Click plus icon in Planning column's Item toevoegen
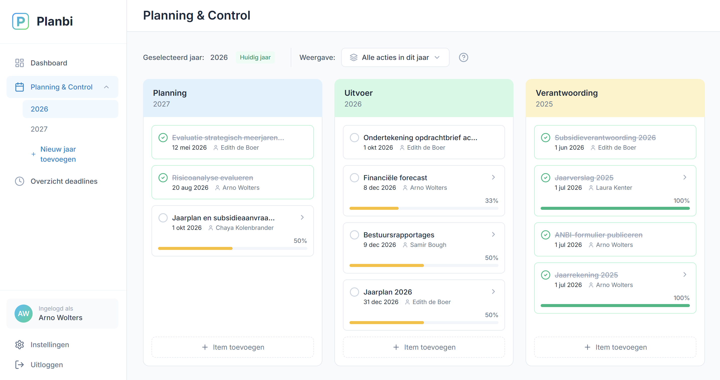 [x=205, y=347]
